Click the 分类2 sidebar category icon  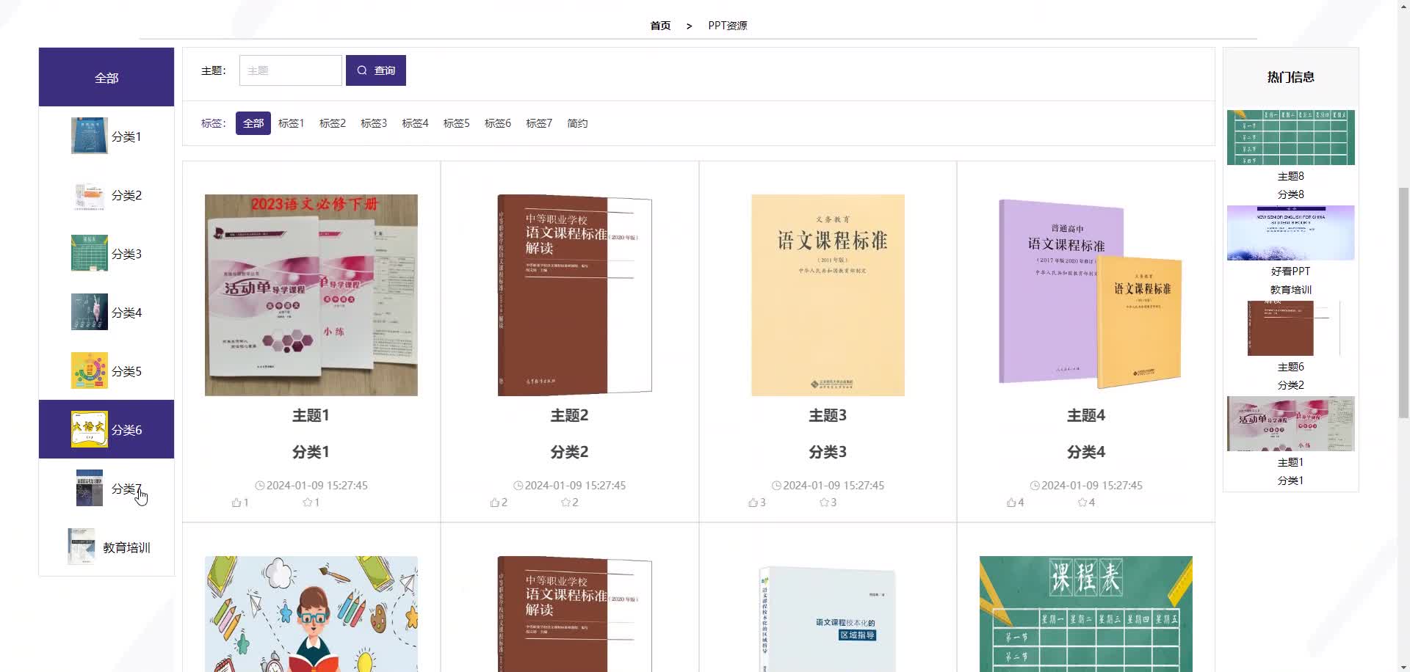[x=90, y=194]
